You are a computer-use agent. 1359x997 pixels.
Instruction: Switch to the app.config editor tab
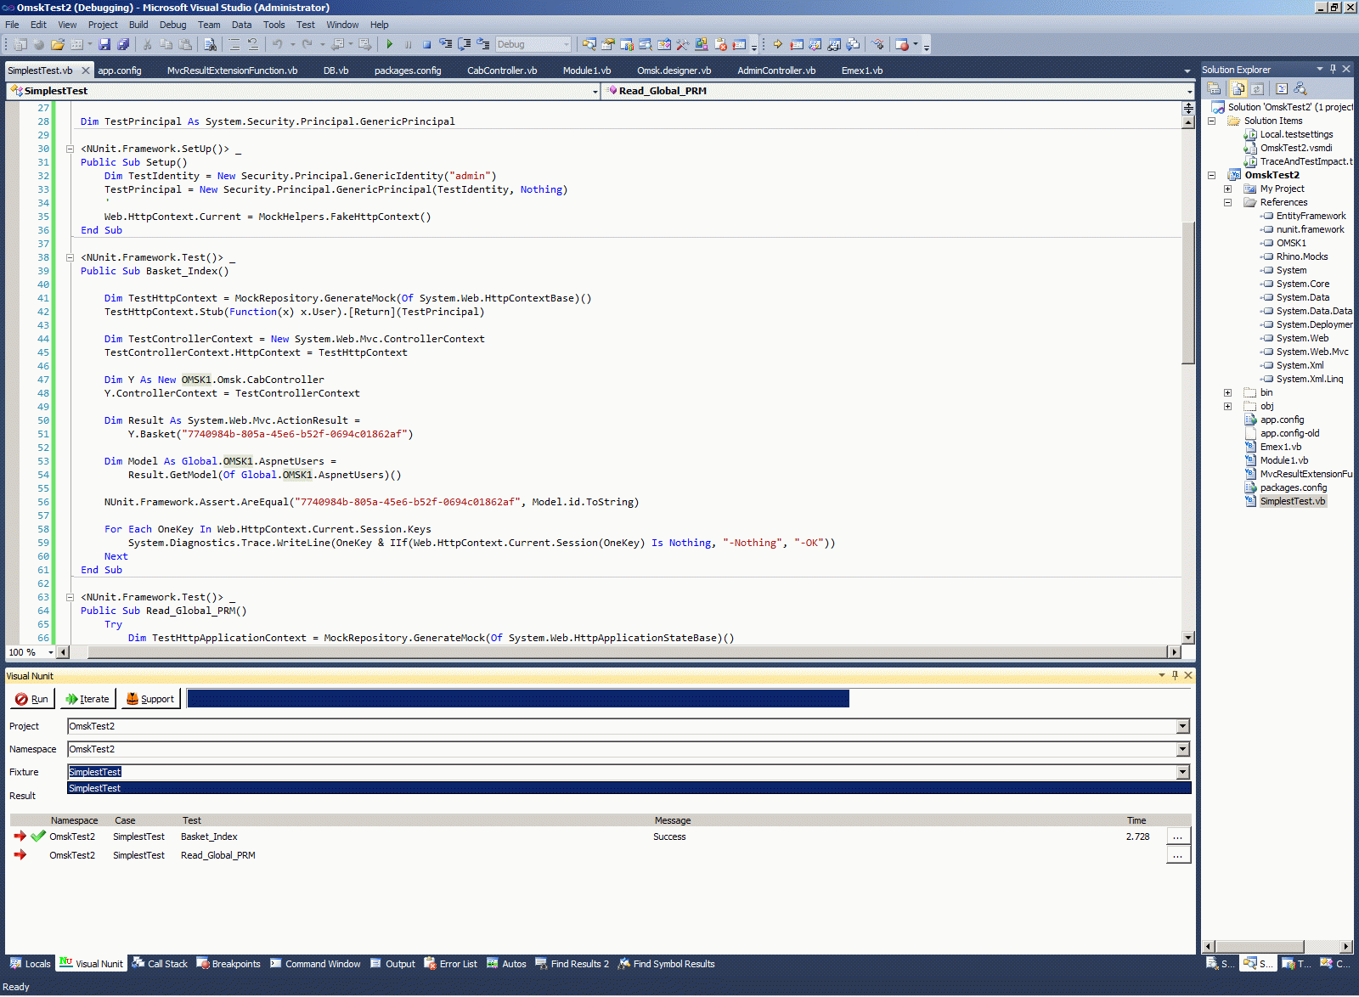pyautogui.click(x=120, y=70)
